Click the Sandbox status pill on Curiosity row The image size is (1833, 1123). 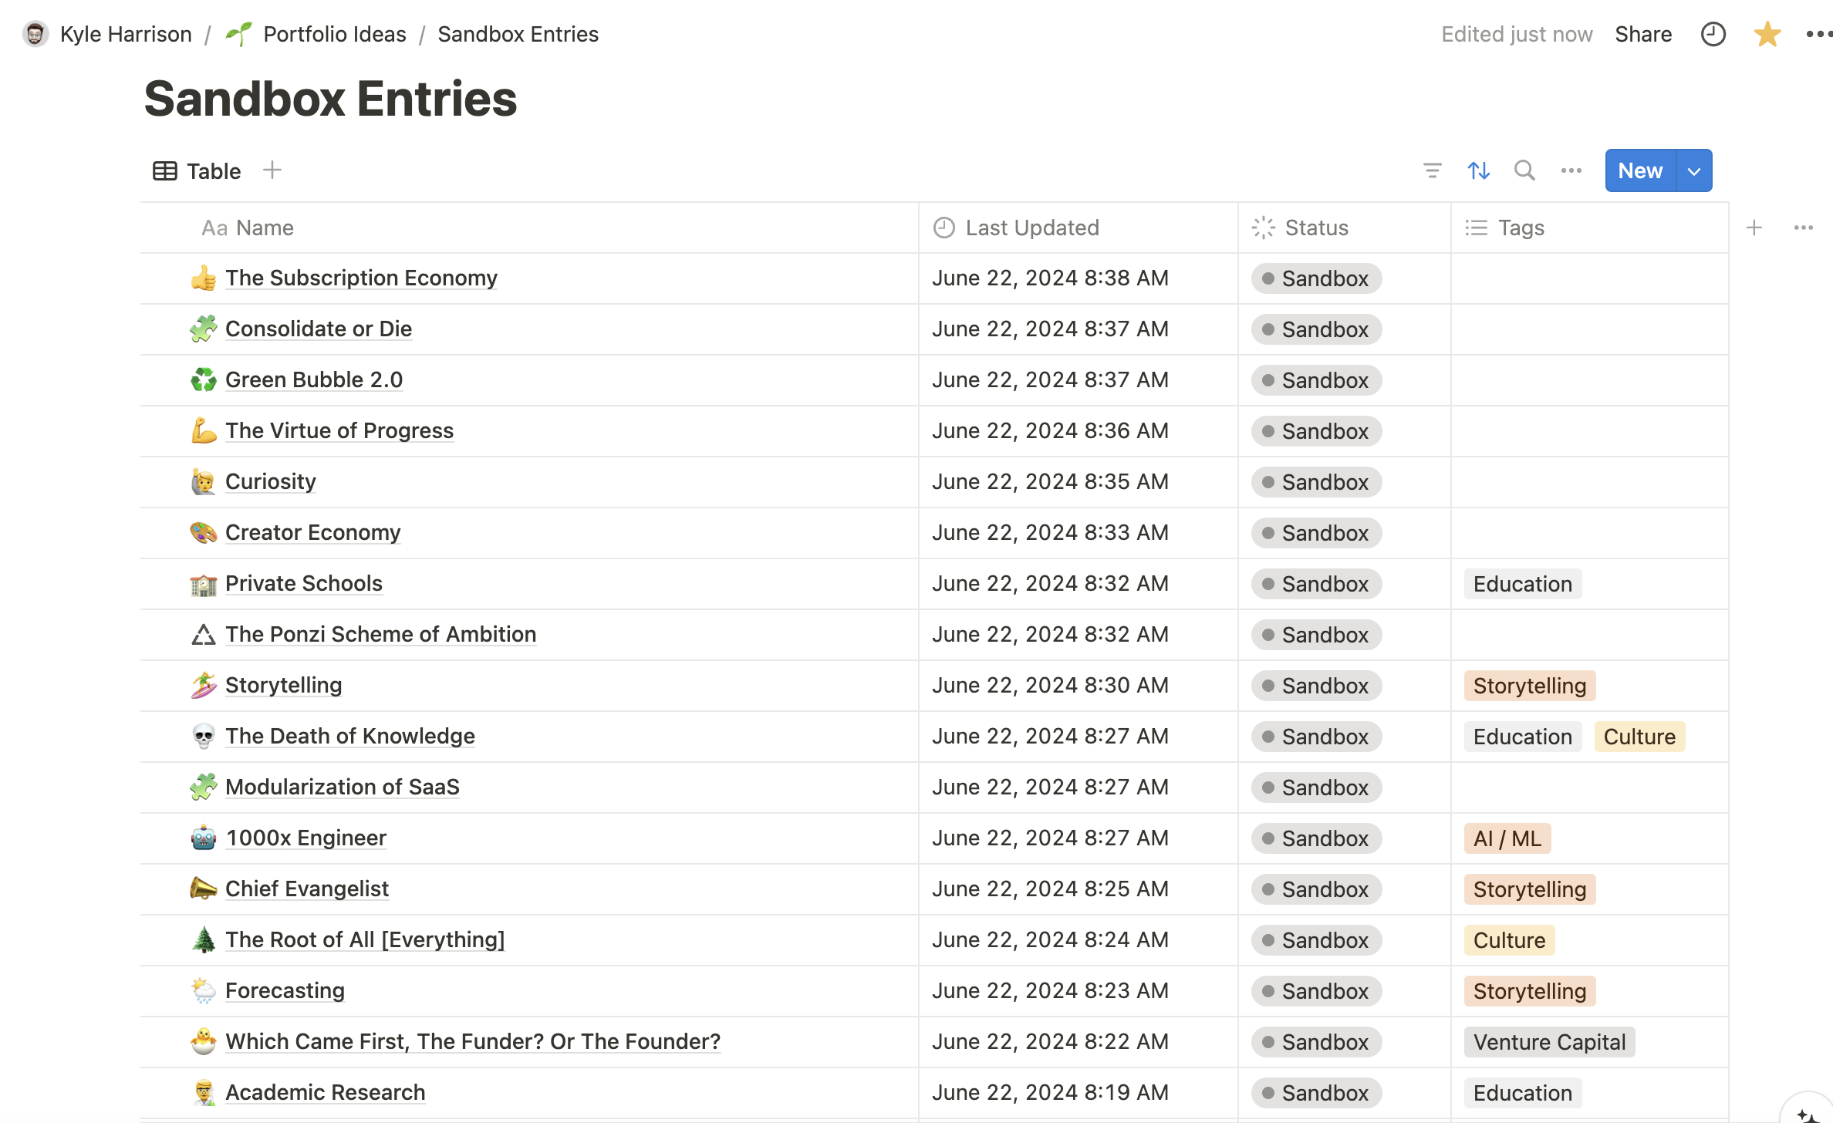[1315, 481]
